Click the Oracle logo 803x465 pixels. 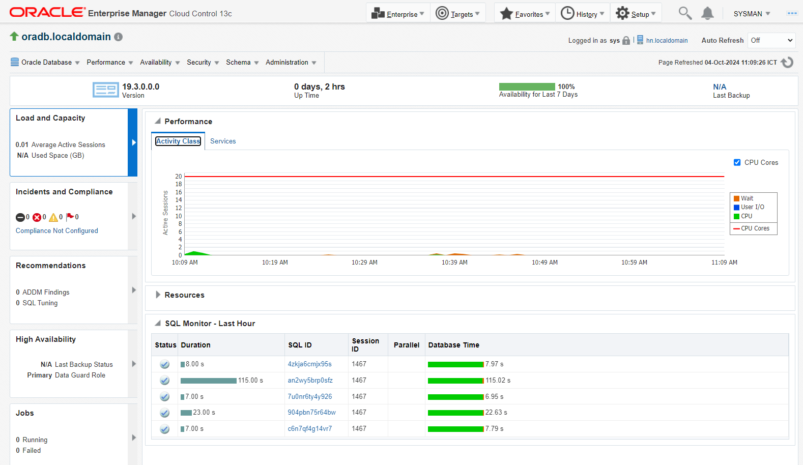tap(47, 12)
